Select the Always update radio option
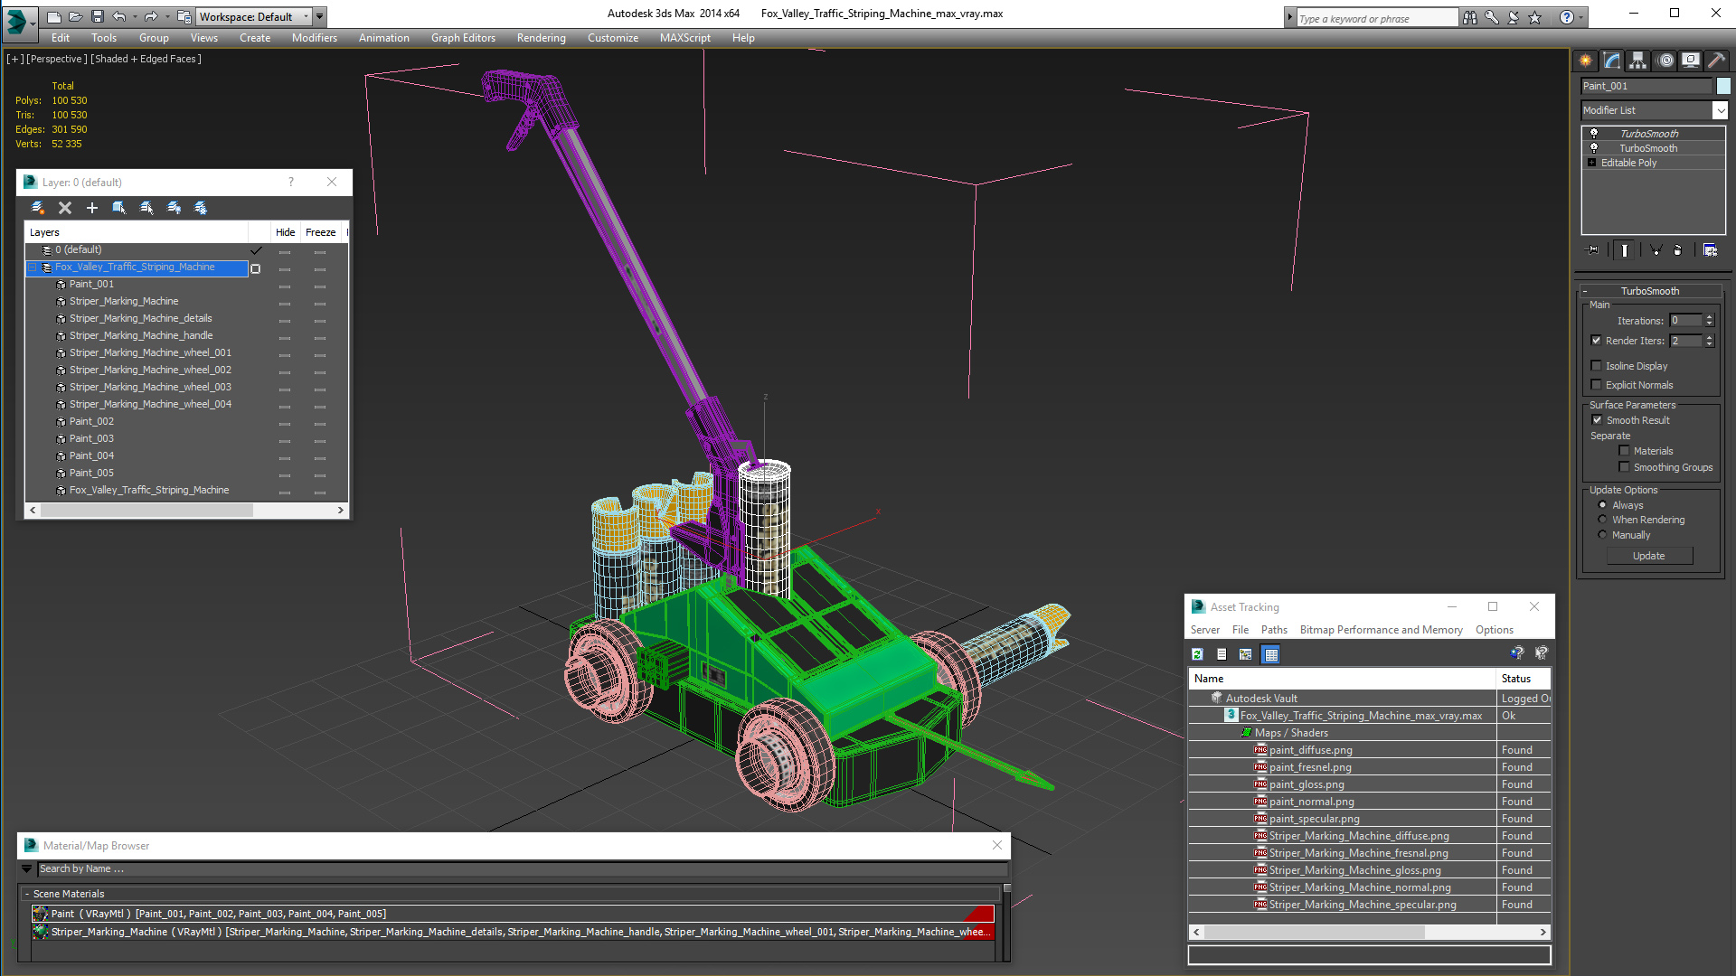 1602,505
